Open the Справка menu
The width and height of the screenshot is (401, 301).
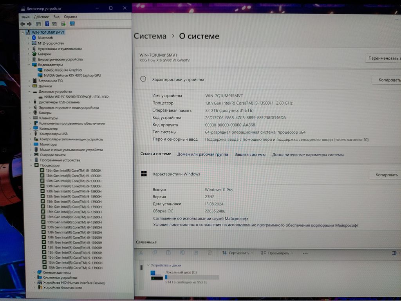coord(70,17)
